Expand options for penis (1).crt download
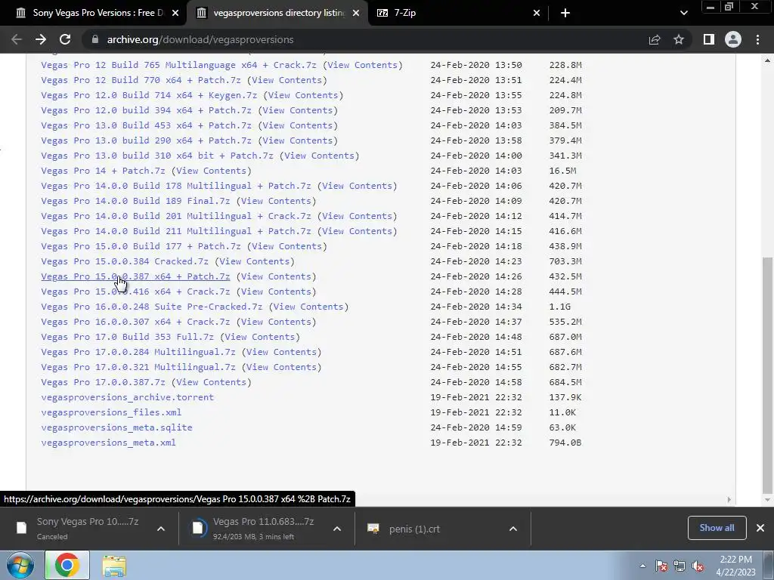Screen dimensions: 774x580 click(513, 529)
